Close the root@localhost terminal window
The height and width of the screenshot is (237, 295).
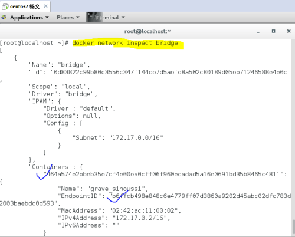point(289,31)
